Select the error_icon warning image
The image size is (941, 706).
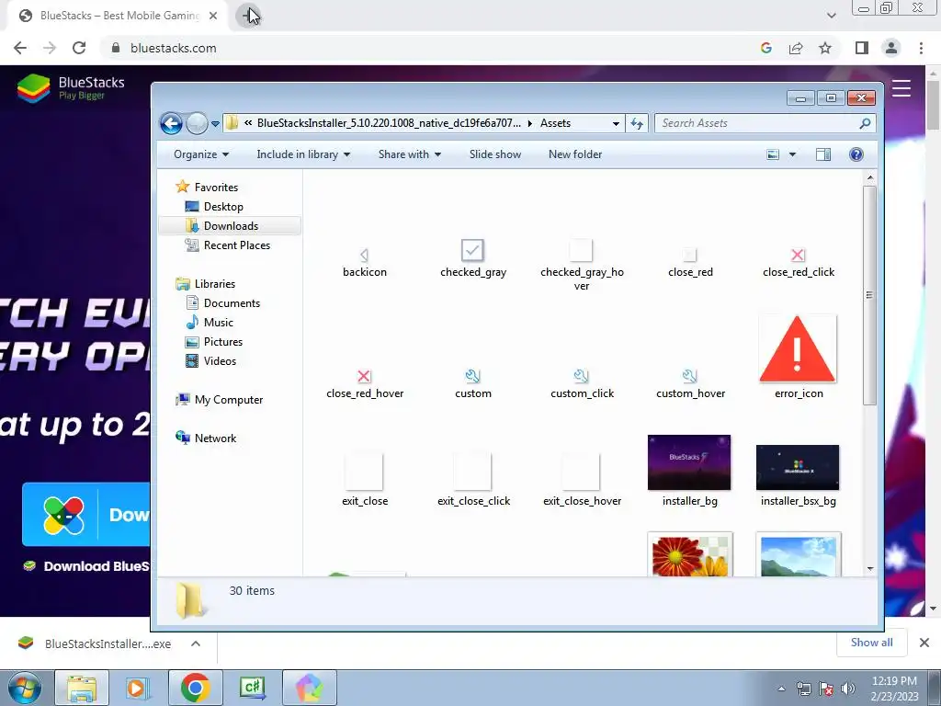(x=798, y=358)
